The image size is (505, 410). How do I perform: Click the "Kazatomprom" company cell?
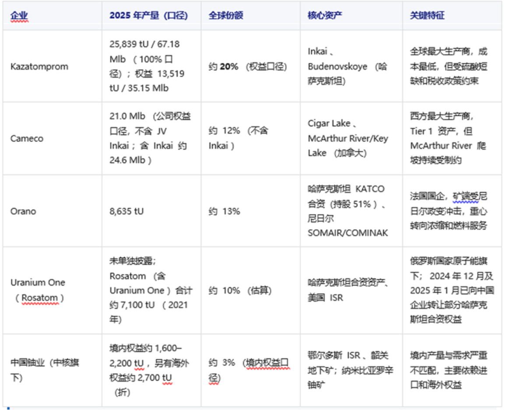tap(52, 67)
